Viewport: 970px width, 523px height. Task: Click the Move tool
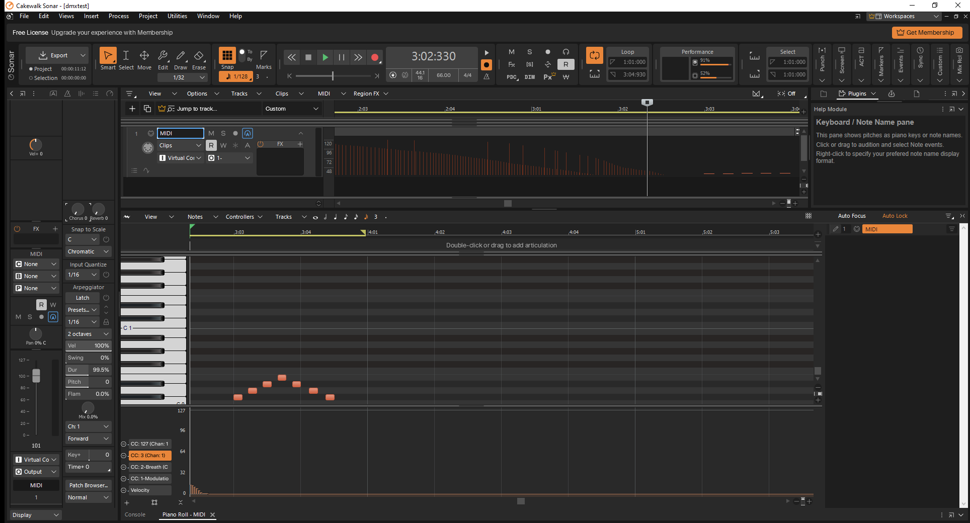144,56
